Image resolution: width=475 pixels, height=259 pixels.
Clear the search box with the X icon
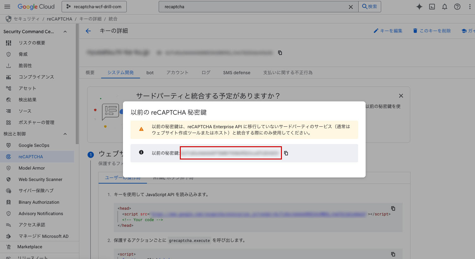pyautogui.click(x=351, y=7)
